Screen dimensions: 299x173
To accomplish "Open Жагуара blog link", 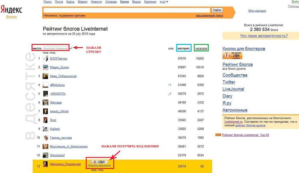I will 56,103.
